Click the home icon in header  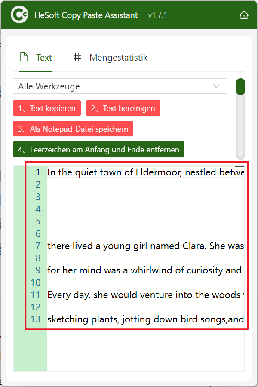[x=244, y=15]
